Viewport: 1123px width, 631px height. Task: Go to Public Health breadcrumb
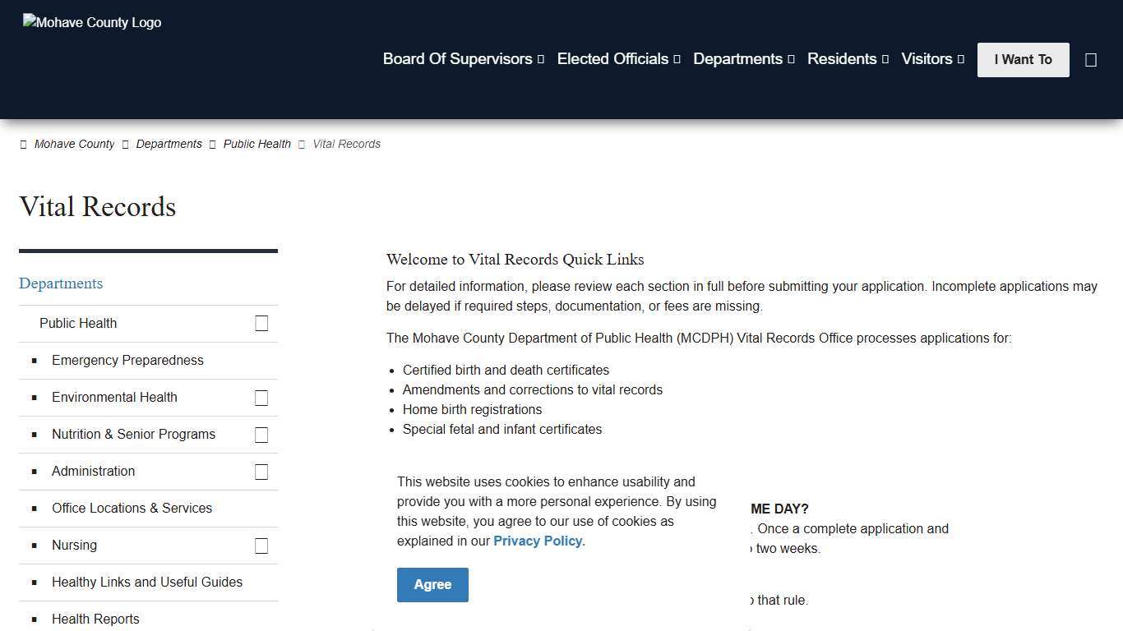257,144
